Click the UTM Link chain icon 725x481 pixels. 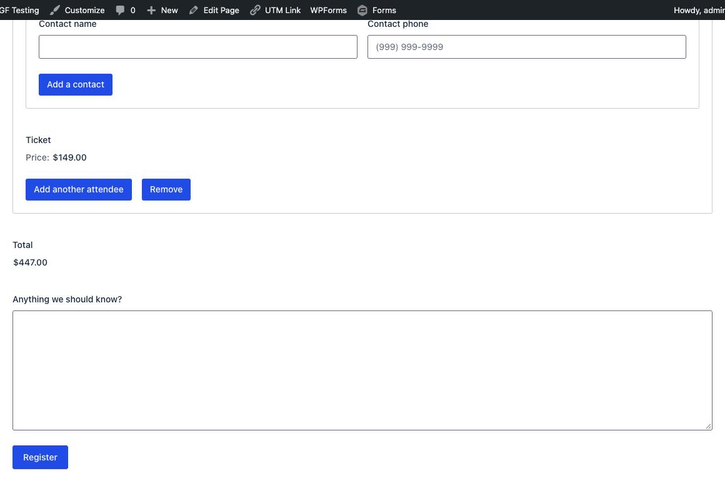point(255,10)
